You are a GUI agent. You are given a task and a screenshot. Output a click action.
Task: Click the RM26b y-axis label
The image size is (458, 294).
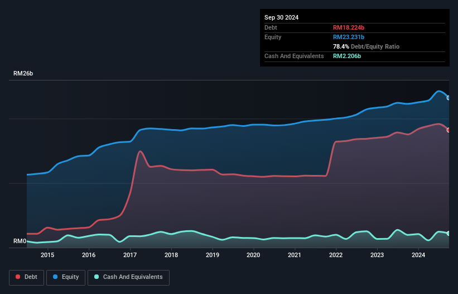click(x=23, y=73)
